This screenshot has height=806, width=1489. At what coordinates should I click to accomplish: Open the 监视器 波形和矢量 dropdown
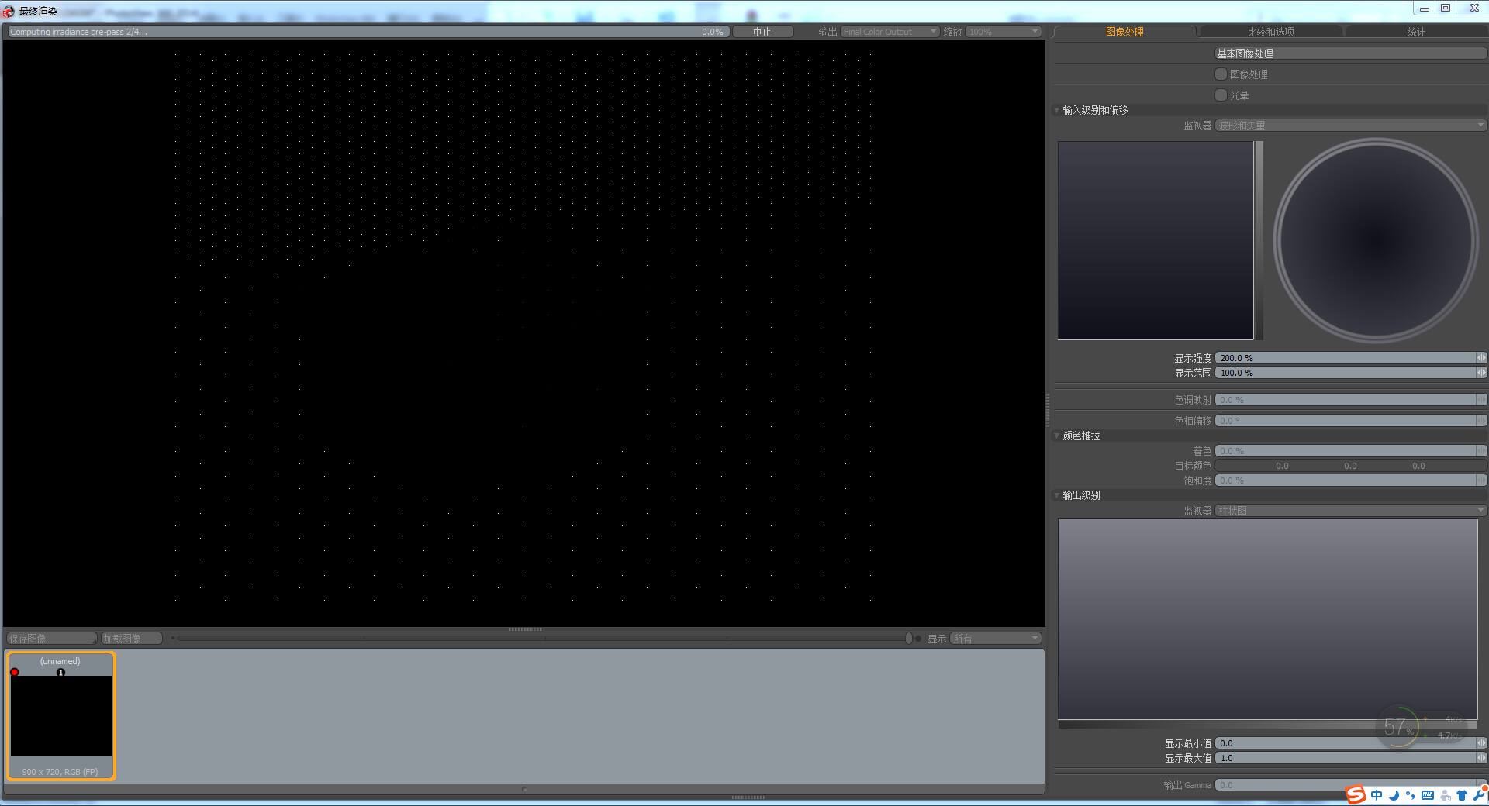[1350, 126]
